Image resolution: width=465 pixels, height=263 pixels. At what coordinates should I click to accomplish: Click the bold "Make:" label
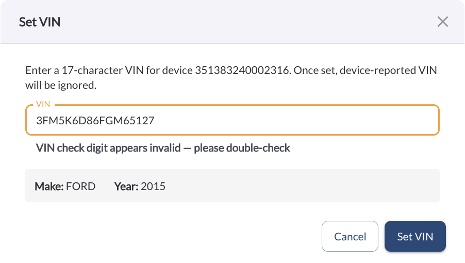coord(49,186)
